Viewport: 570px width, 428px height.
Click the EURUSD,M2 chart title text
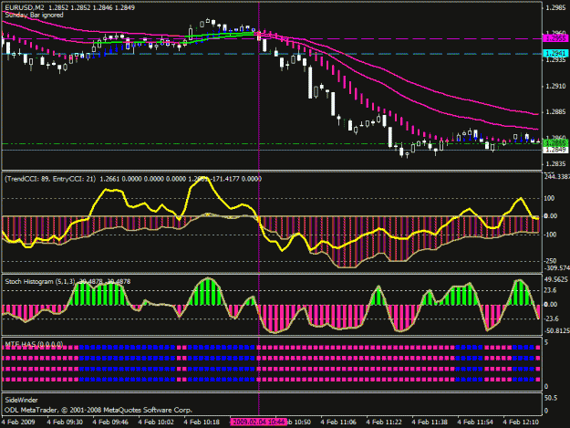(x=25, y=7)
